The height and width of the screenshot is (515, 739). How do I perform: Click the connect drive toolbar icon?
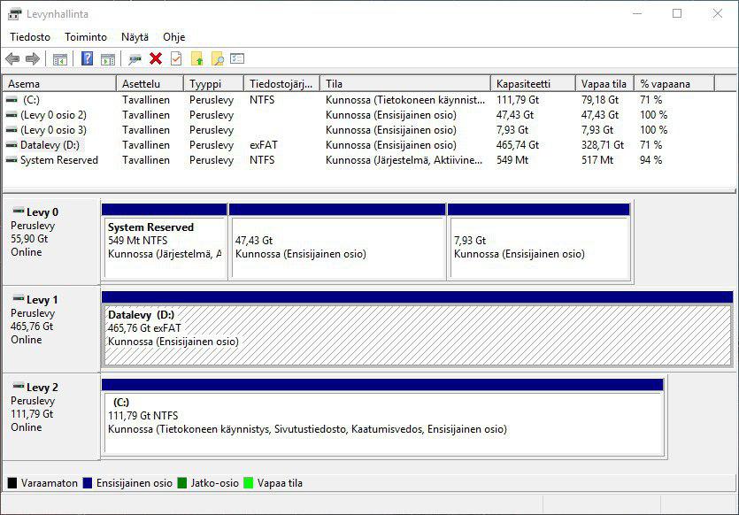135,59
